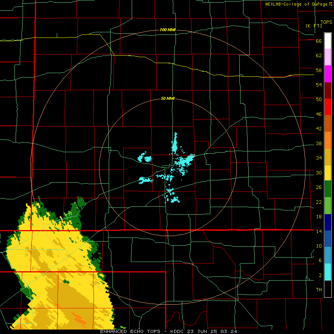
Task: Click the legend value '46'
Action: coord(319,114)
